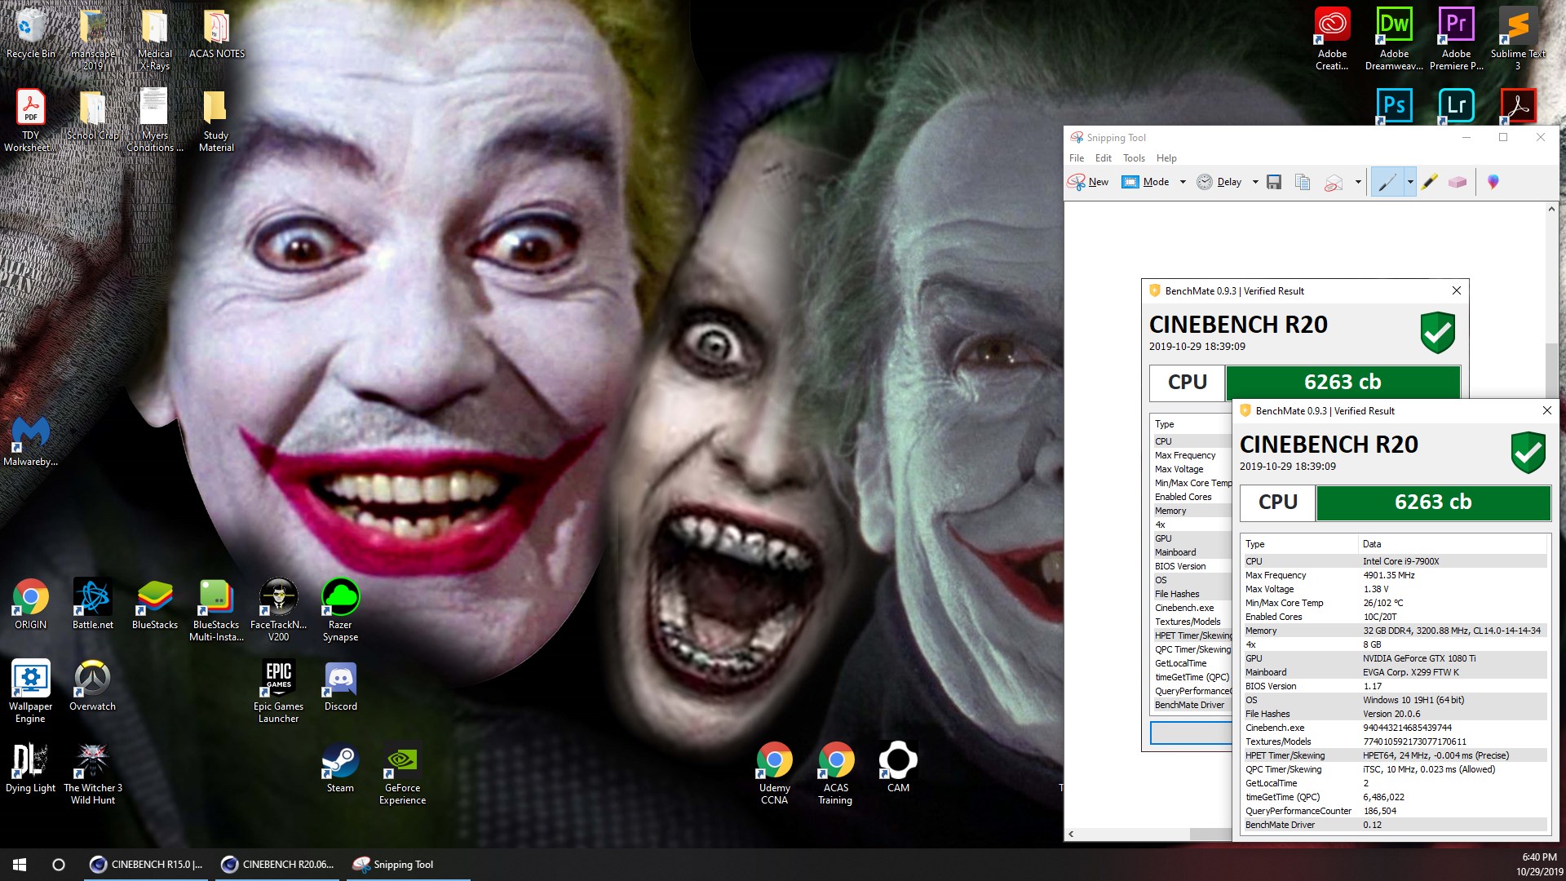Open the ORIGIN desktop shortcut
The width and height of the screenshot is (1566, 881).
(x=31, y=604)
